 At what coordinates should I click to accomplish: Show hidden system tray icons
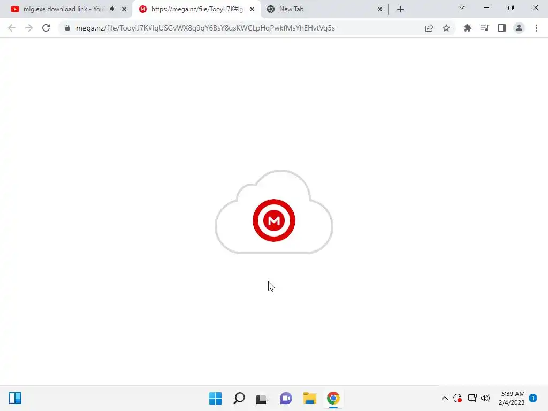click(444, 398)
